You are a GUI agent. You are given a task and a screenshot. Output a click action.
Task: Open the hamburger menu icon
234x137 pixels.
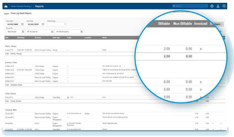click(x=224, y=6)
